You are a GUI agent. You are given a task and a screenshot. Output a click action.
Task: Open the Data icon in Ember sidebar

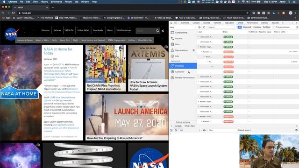pos(172,44)
